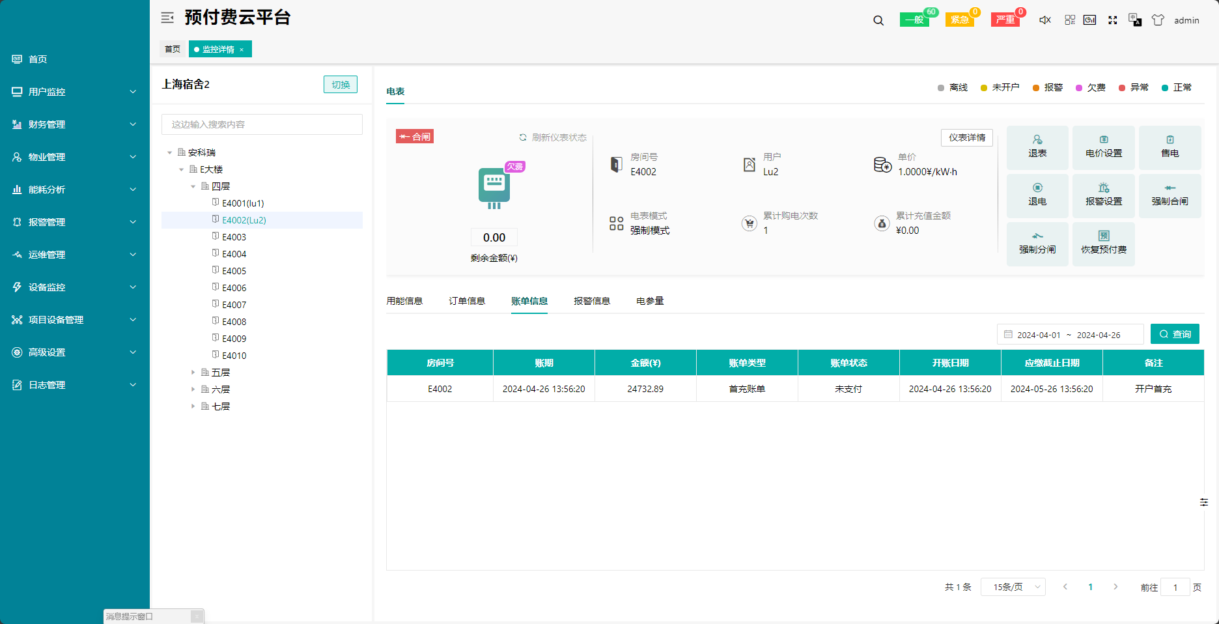Click the 查询 search button
This screenshot has height=624, width=1219.
click(x=1175, y=334)
